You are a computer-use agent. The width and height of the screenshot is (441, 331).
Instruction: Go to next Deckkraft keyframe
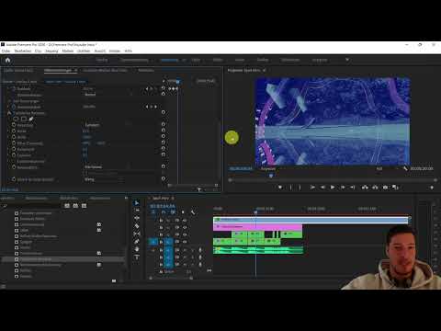pos(155,89)
